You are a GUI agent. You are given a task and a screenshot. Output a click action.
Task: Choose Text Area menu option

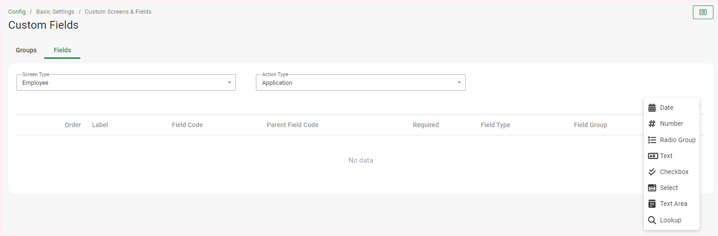673,204
